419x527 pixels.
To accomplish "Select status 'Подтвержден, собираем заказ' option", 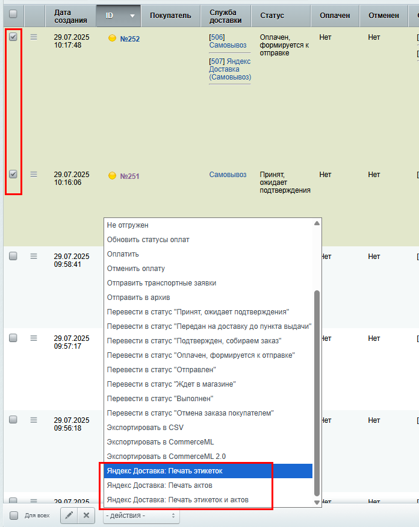I will pos(208,341).
